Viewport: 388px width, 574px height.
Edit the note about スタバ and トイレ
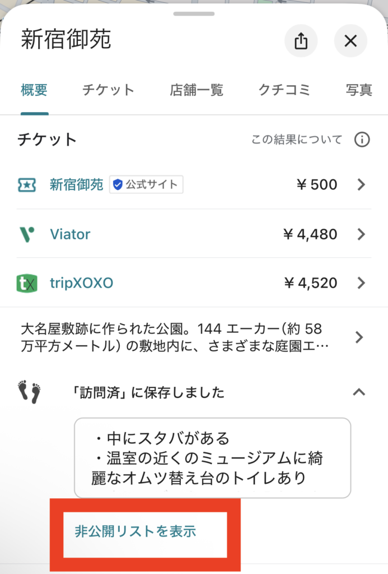[212, 458]
